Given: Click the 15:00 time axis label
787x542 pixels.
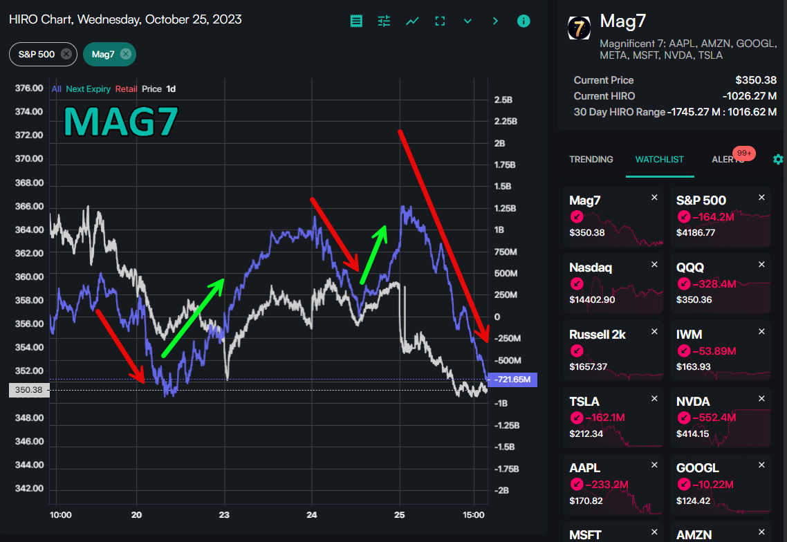Looking at the screenshot, I should coord(473,515).
